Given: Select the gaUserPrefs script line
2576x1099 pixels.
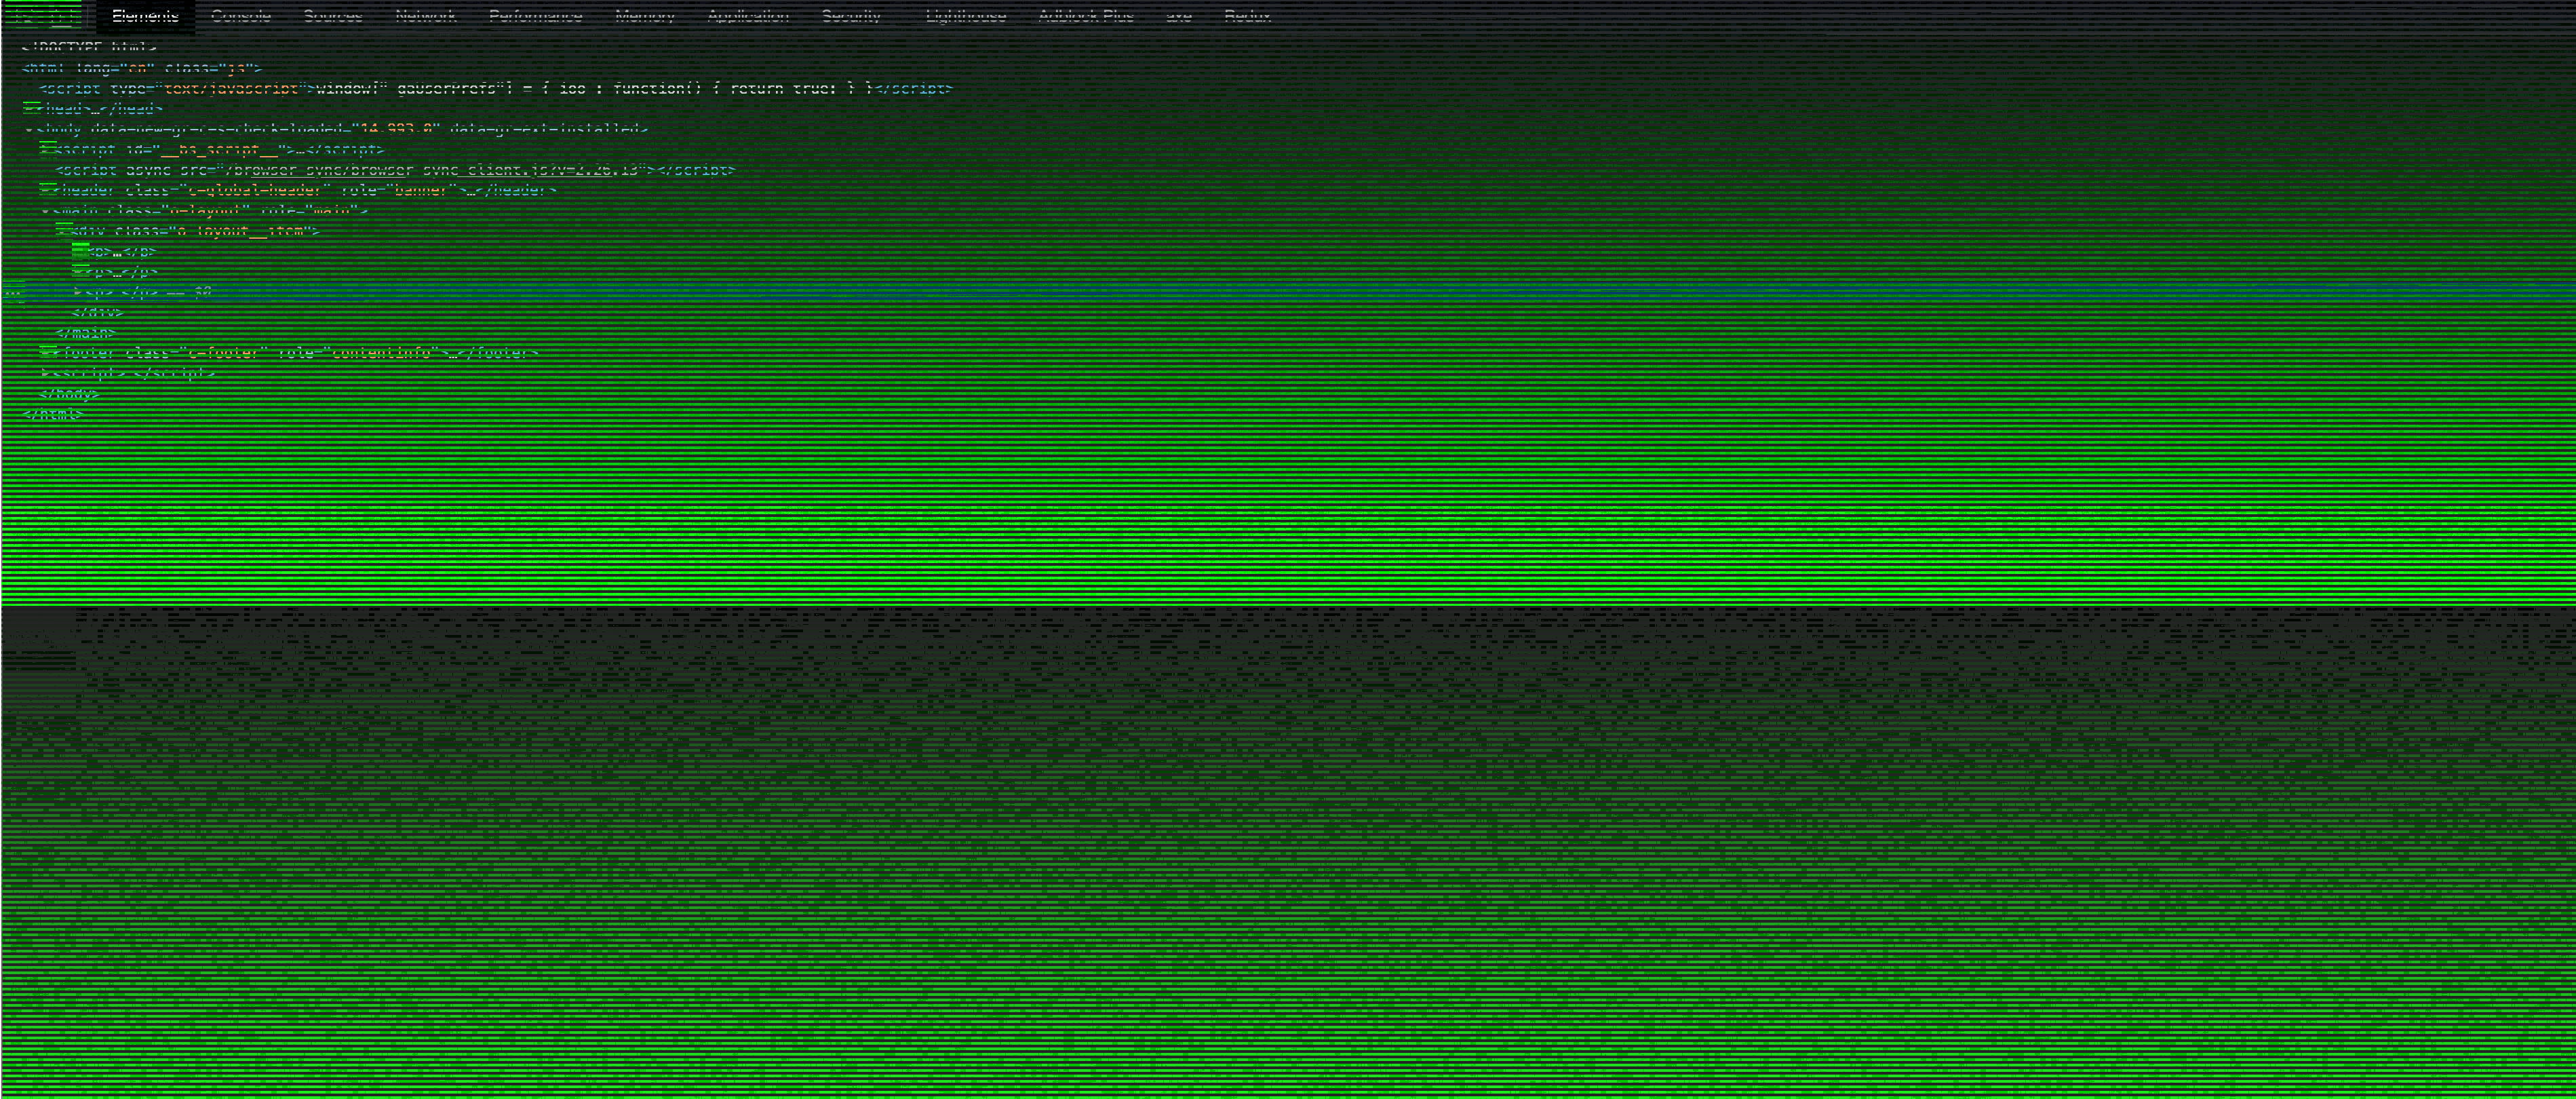Looking at the screenshot, I should (x=495, y=88).
